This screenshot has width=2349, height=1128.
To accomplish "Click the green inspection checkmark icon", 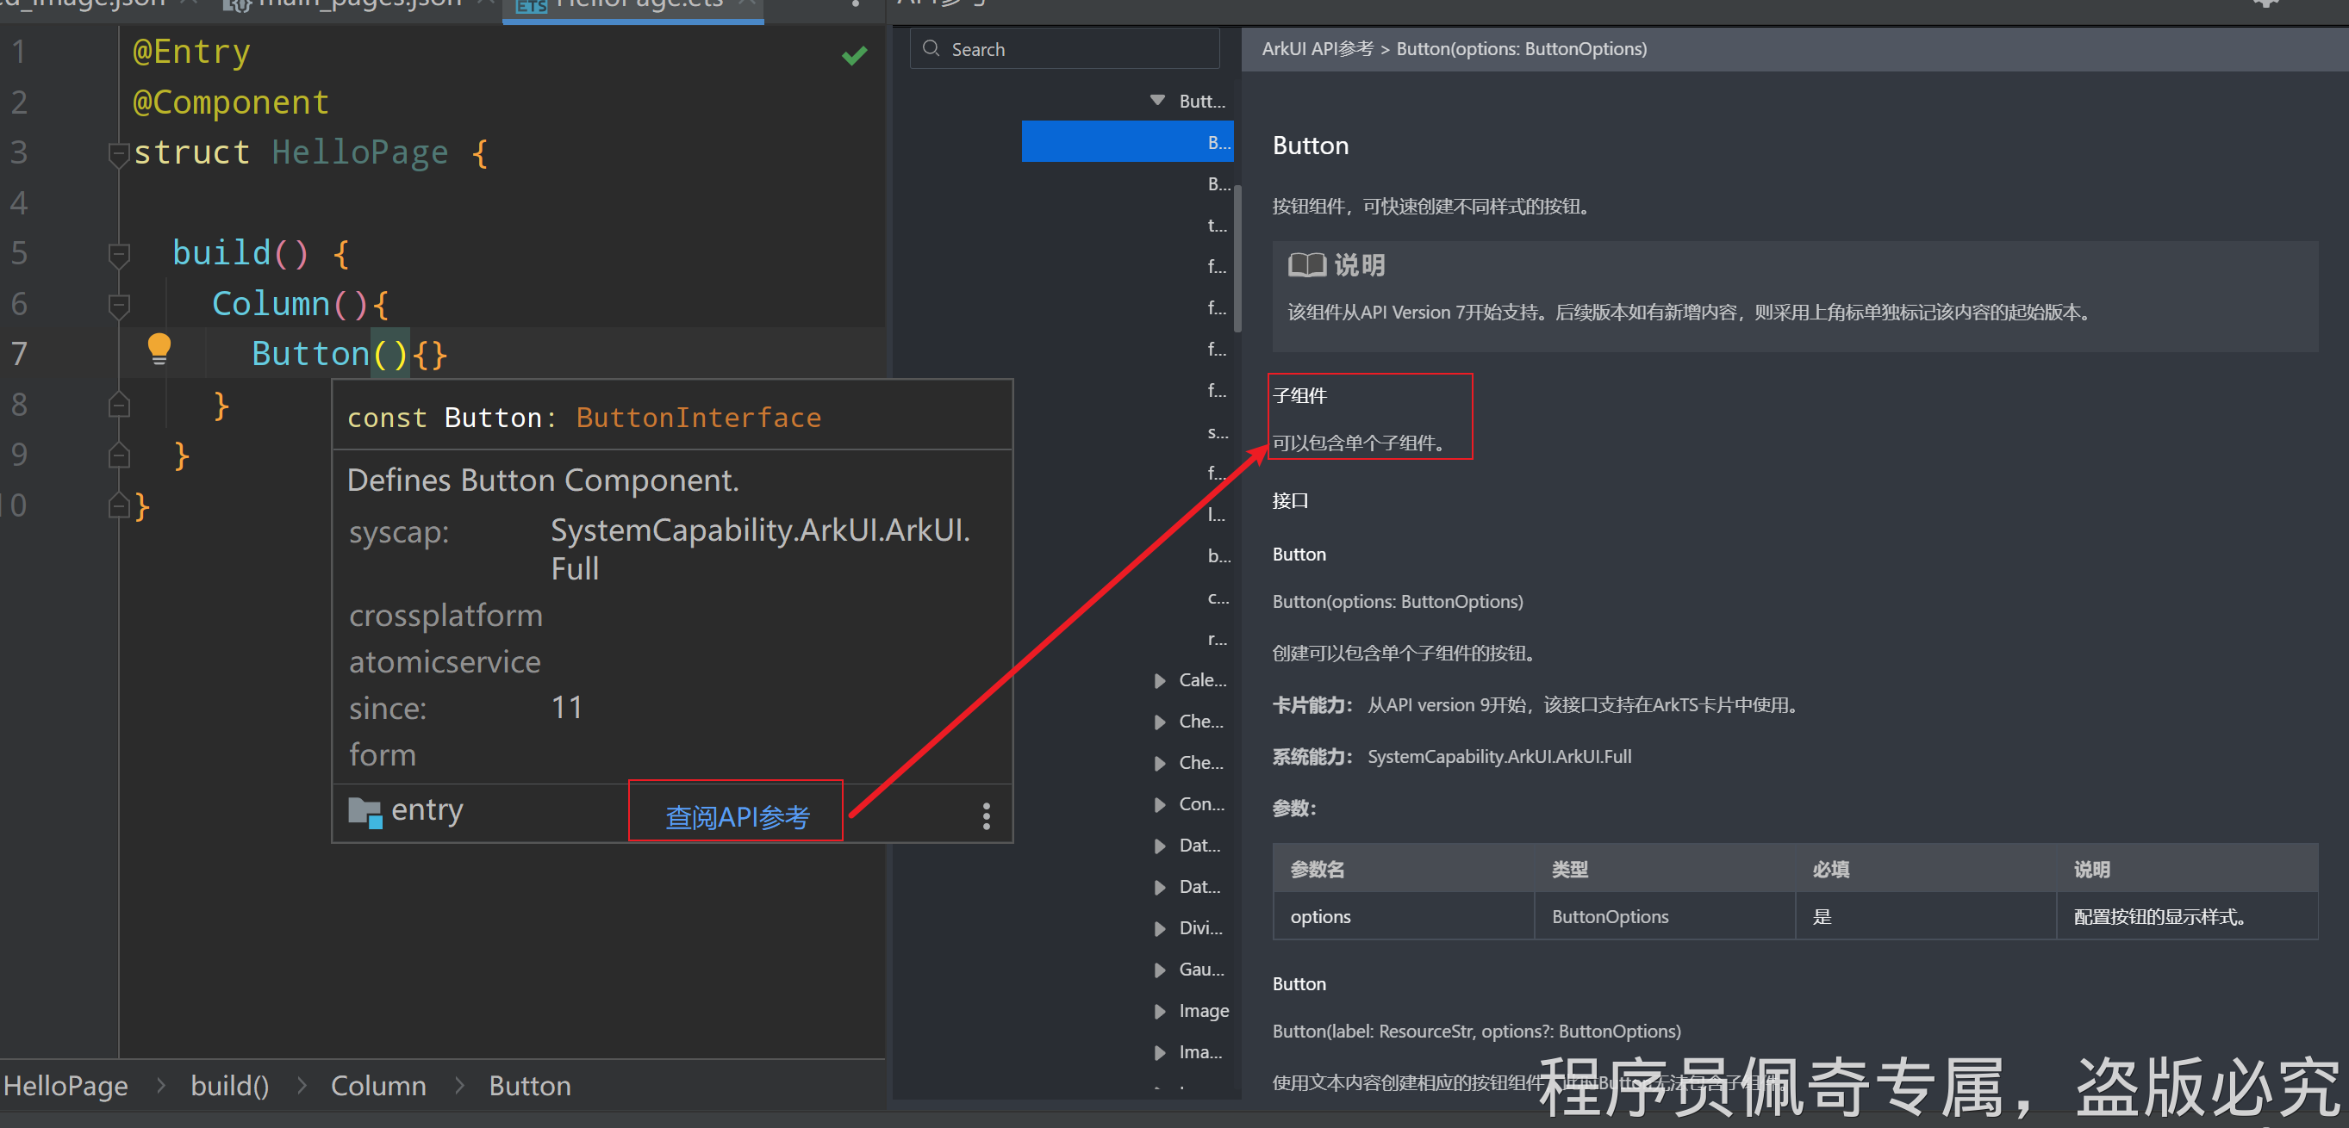I will [x=854, y=56].
